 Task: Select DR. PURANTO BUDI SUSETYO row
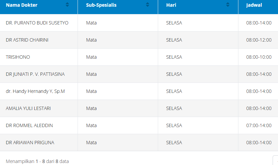(x=37, y=23)
